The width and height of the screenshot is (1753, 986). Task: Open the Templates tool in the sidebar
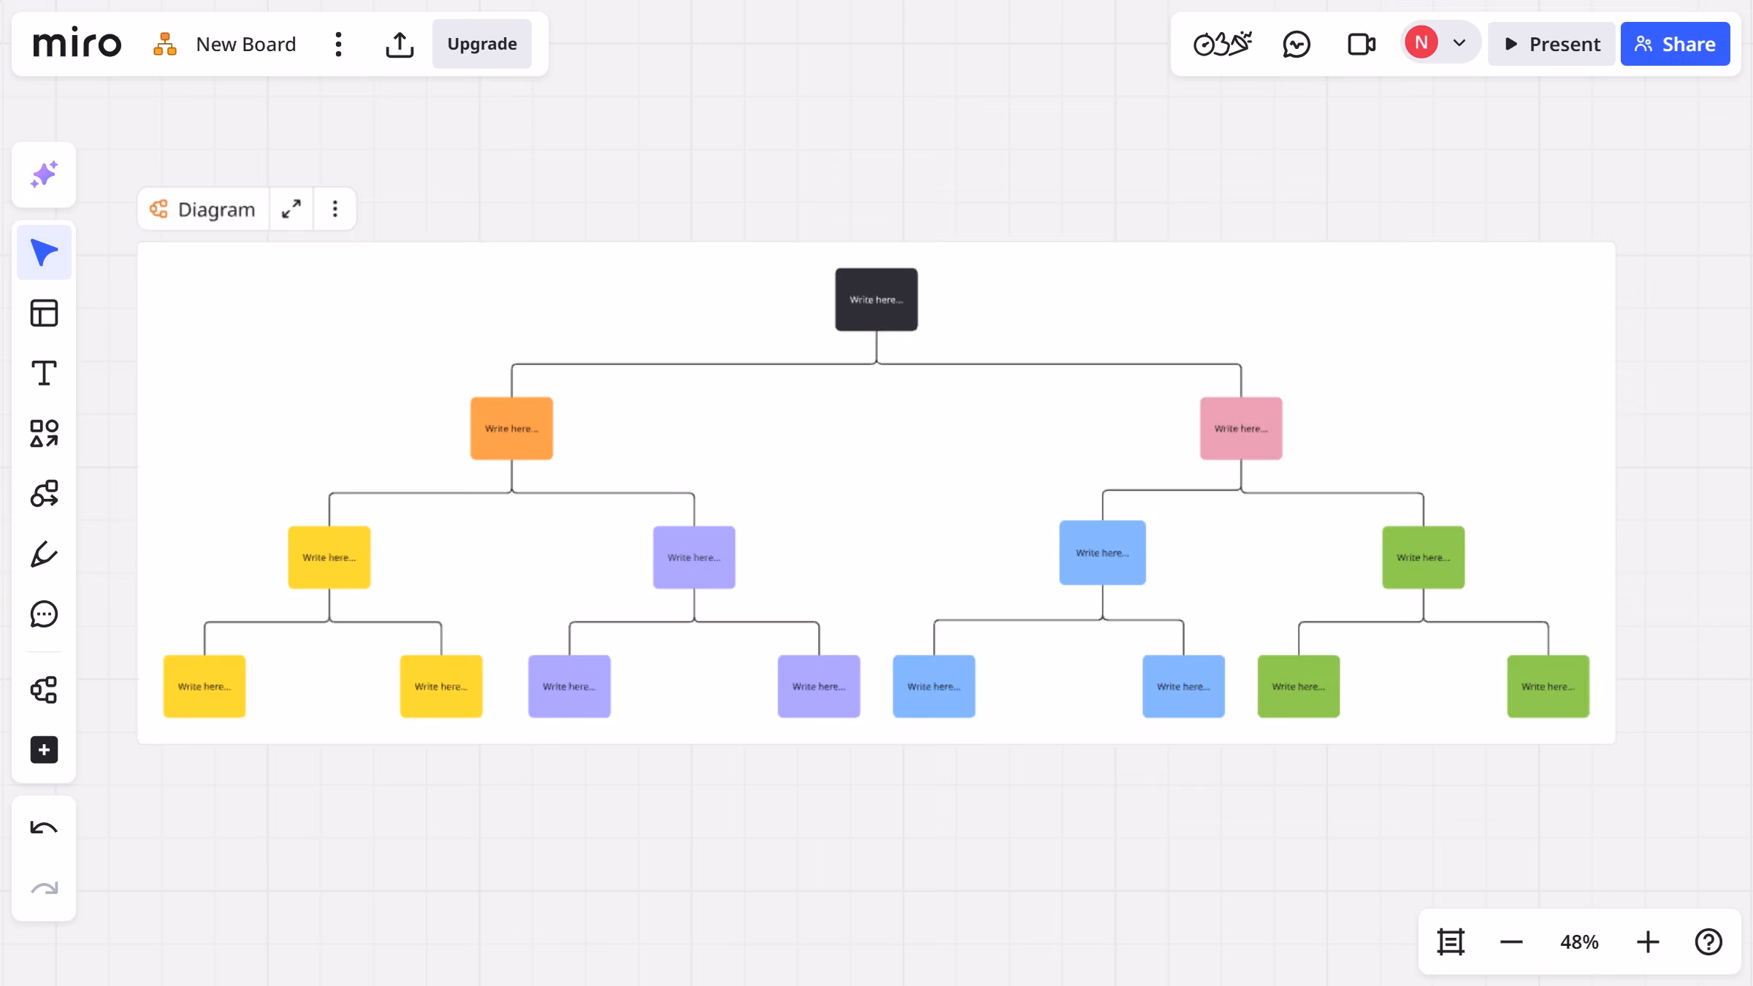pyautogui.click(x=44, y=313)
